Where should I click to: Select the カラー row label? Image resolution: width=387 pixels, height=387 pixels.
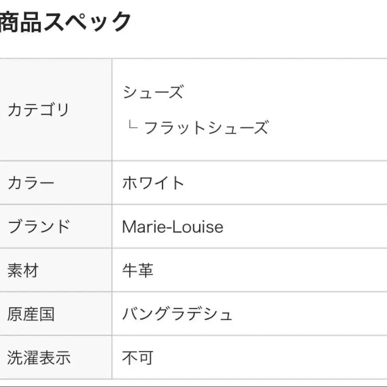coord(31,183)
